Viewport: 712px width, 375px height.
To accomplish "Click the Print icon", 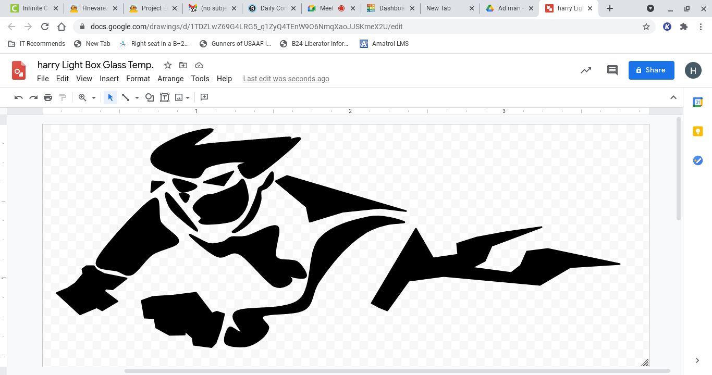I will pos(48,97).
